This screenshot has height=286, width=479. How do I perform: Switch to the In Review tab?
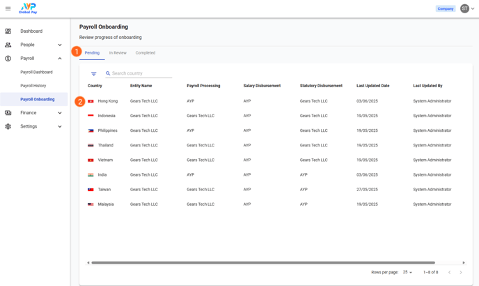click(118, 53)
